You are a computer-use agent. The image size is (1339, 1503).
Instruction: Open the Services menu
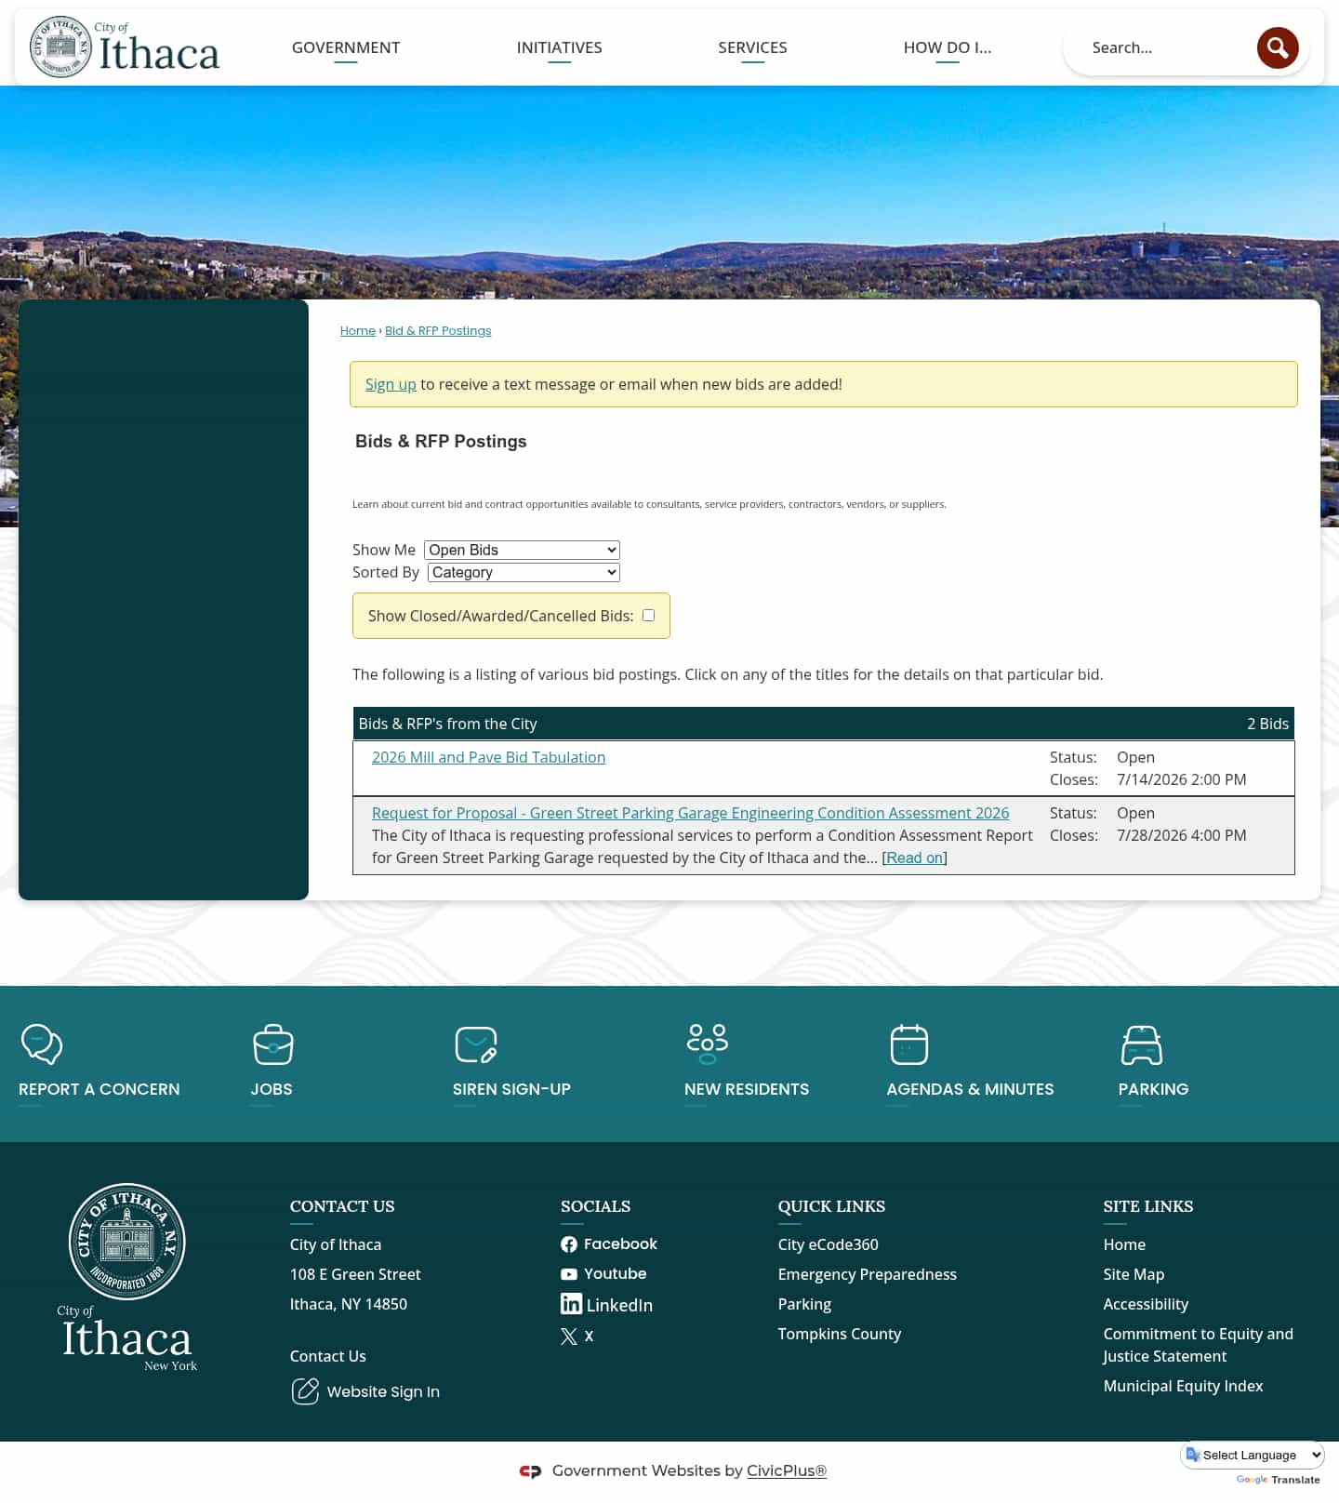pos(752,47)
